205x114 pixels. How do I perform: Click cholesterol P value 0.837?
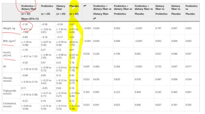[158, 105]
